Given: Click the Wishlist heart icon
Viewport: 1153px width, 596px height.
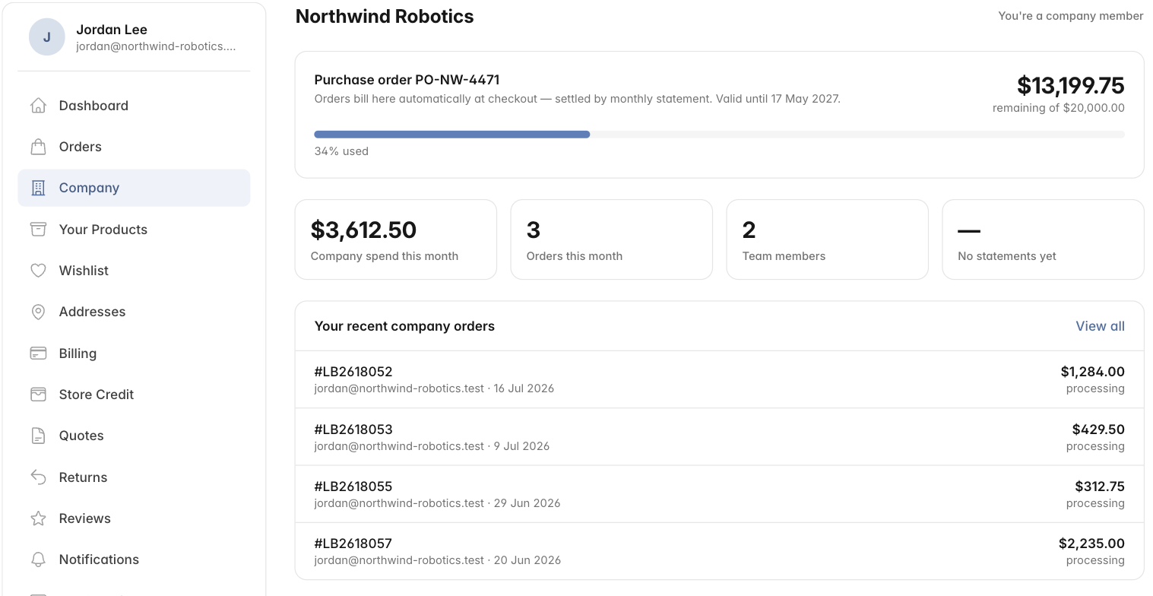Looking at the screenshot, I should [38, 271].
